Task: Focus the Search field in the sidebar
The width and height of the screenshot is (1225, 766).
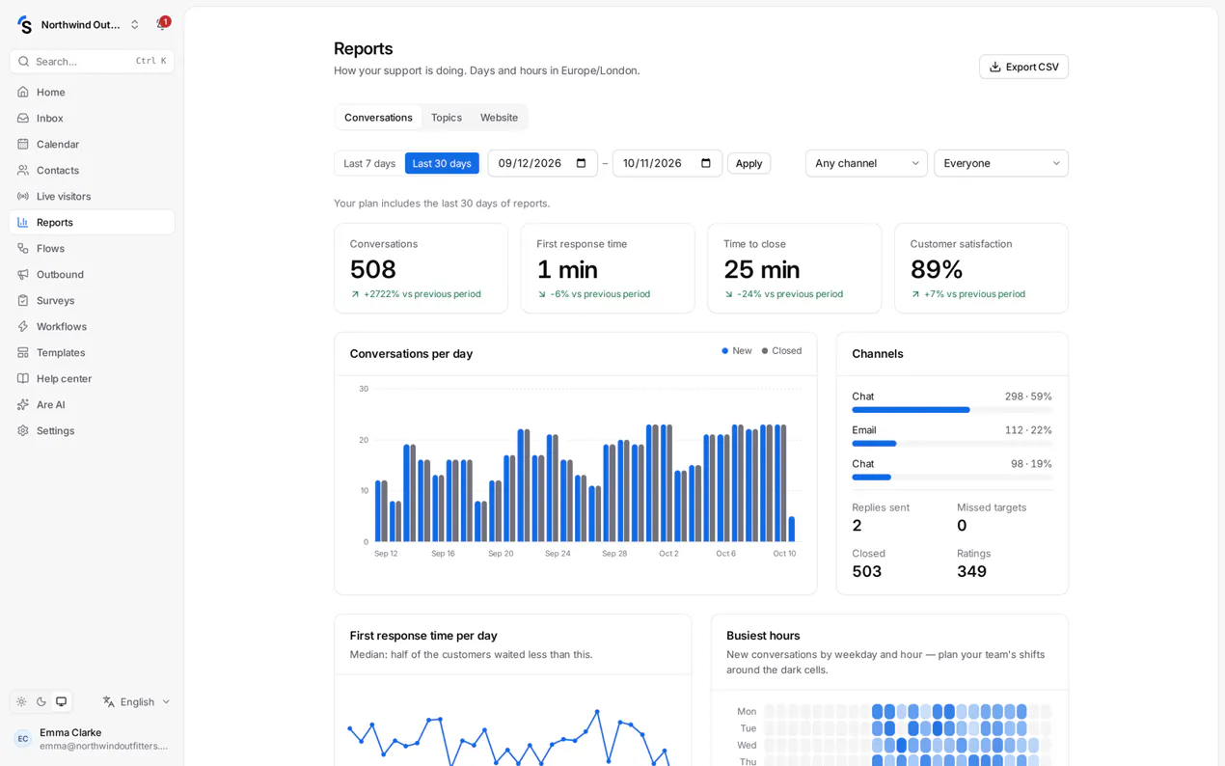Action: pyautogui.click(x=92, y=61)
